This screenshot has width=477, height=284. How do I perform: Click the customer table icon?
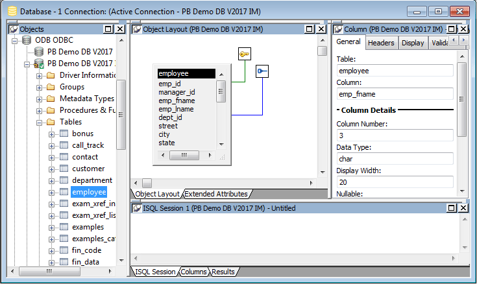pyautogui.click(x=64, y=169)
